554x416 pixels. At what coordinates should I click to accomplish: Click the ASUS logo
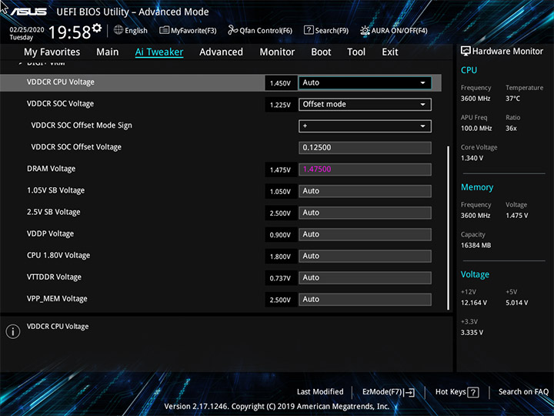(28, 12)
